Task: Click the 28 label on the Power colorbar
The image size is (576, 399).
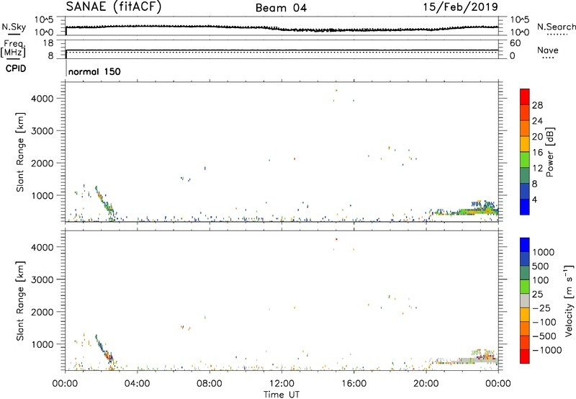Action: [x=537, y=105]
